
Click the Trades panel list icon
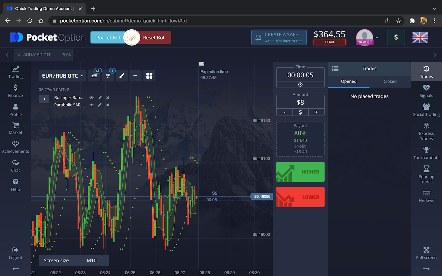pyautogui.click(x=335, y=69)
